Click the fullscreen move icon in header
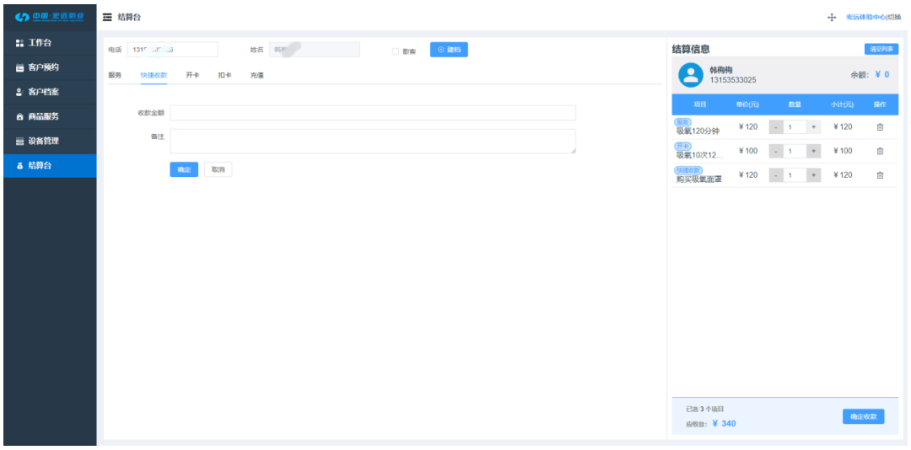911x450 pixels. pos(832,18)
